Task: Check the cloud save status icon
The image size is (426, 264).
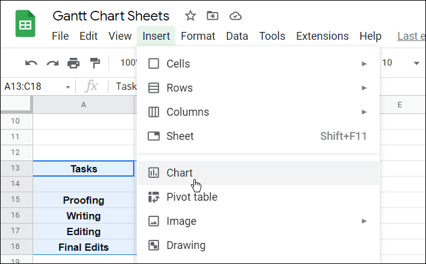Action: coord(235,16)
